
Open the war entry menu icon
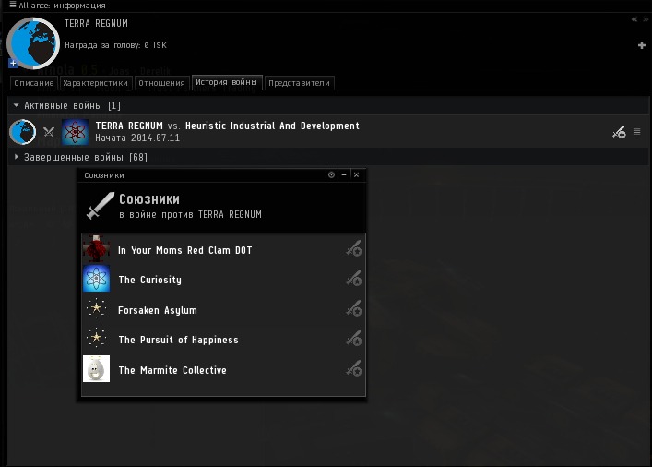[x=637, y=132]
